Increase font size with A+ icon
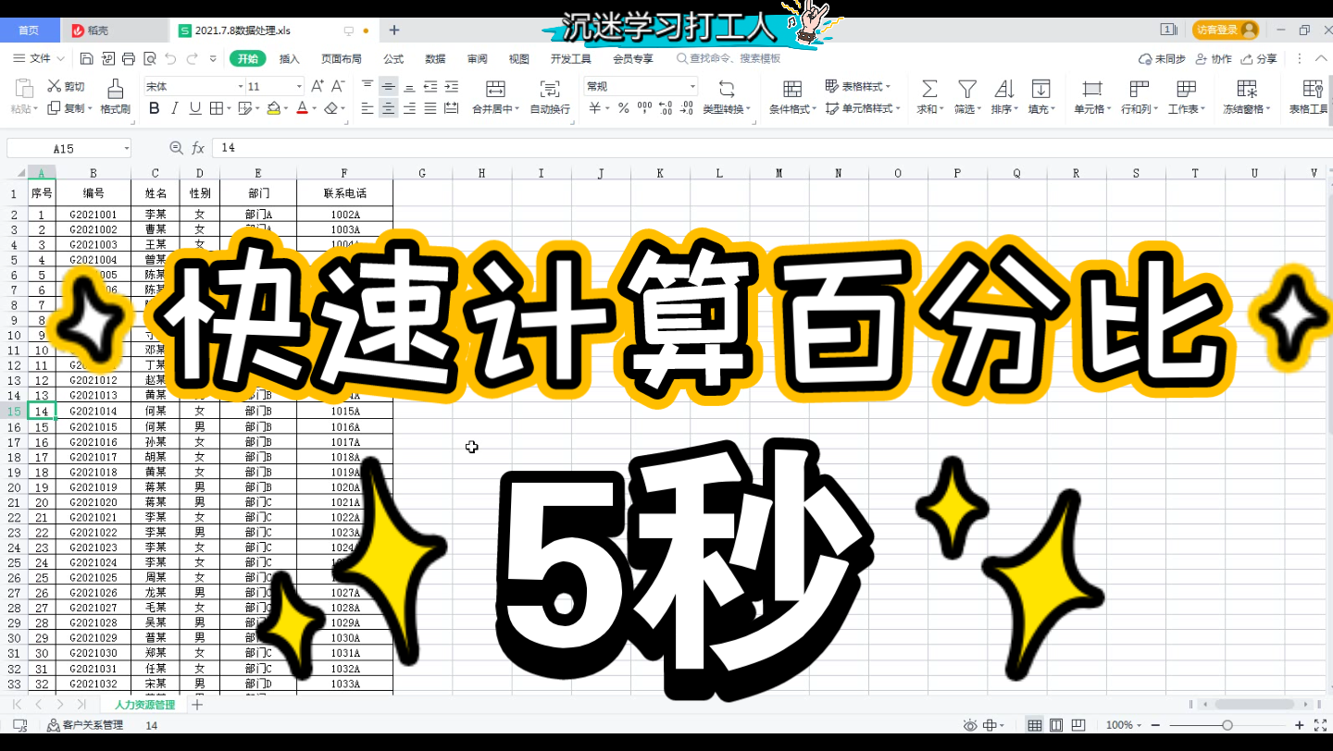Viewport: 1333px width, 751px height. click(x=318, y=86)
